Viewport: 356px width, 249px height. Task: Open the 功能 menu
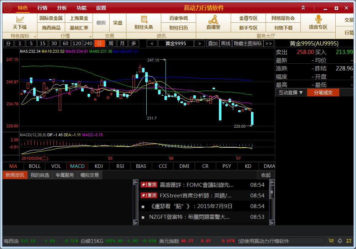81,8
